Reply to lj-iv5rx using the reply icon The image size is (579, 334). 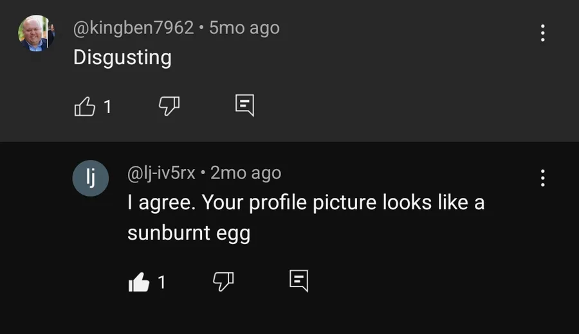tap(299, 281)
